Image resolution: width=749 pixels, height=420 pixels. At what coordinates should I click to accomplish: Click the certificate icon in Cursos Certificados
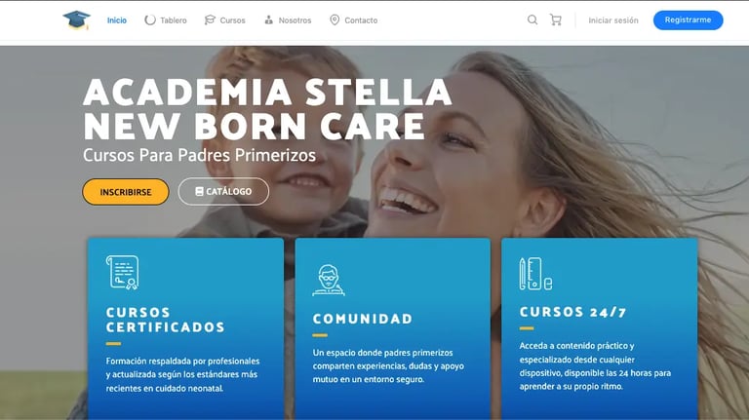click(x=123, y=273)
